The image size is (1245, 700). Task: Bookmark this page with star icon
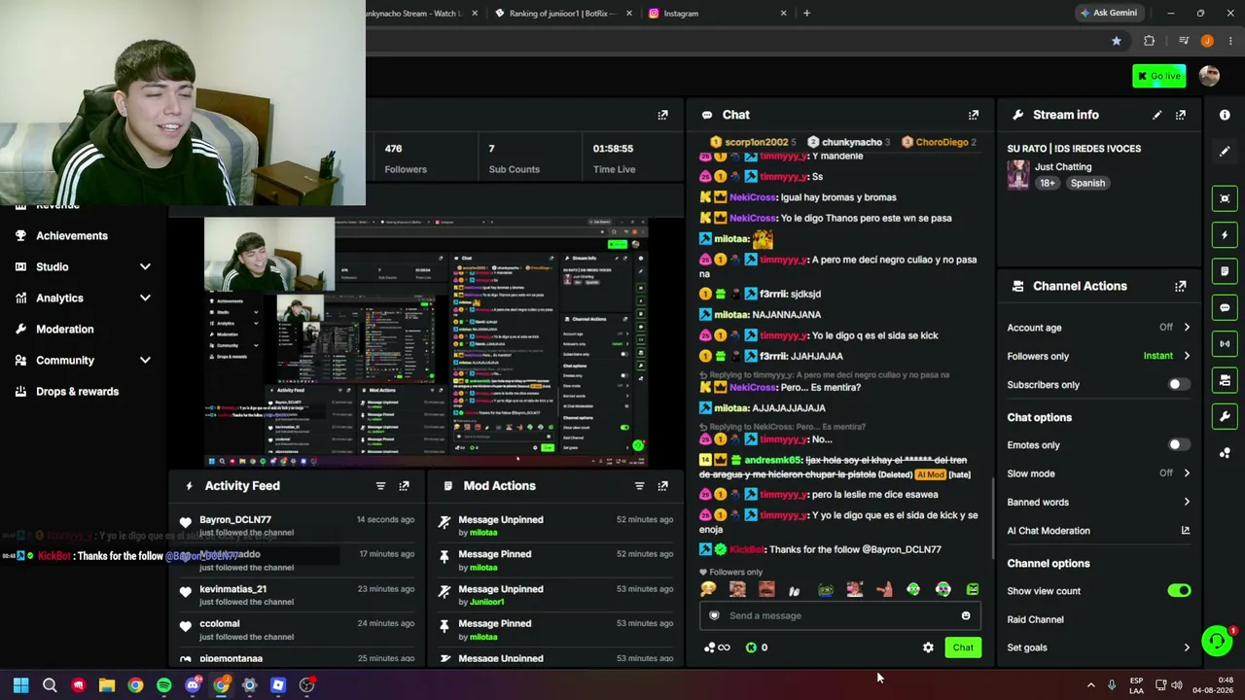(x=1116, y=41)
